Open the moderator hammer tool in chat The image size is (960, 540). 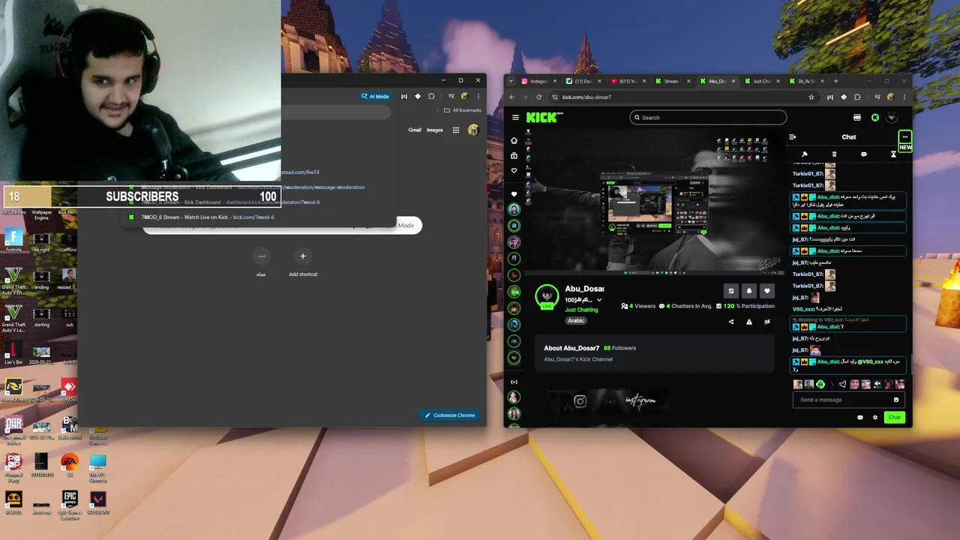tap(805, 154)
